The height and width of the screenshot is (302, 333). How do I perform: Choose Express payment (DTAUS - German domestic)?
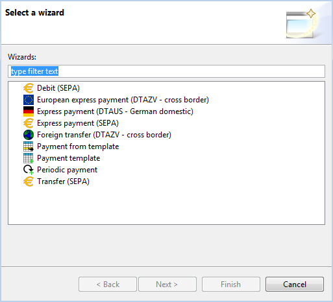point(115,111)
